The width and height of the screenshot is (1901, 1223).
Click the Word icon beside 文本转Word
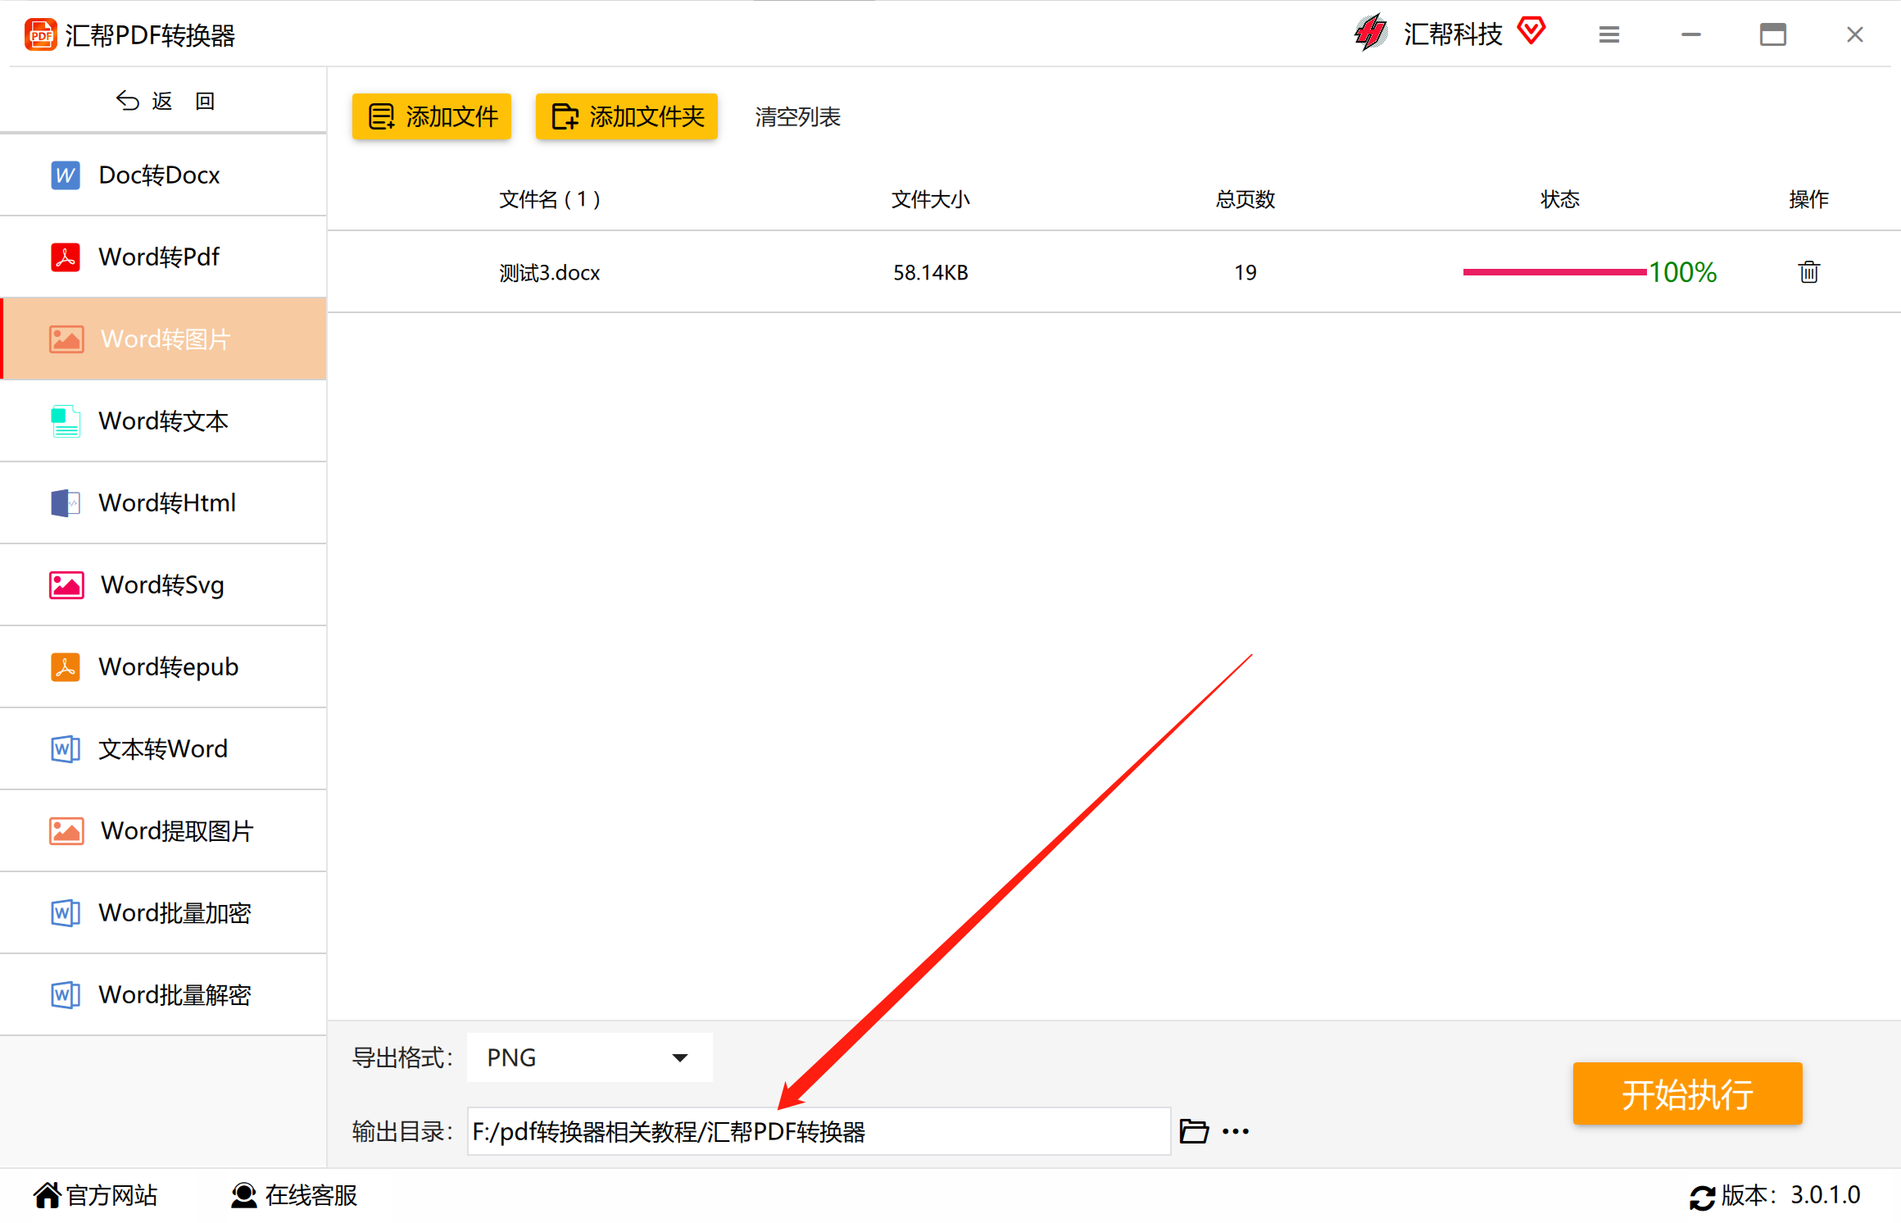(x=66, y=749)
